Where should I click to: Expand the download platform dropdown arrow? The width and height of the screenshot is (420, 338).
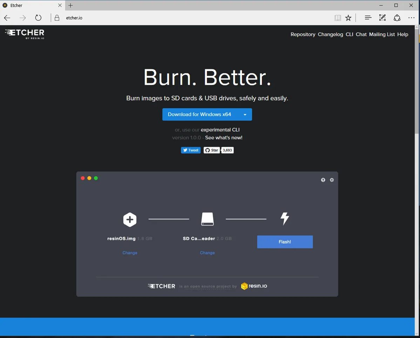pos(245,115)
